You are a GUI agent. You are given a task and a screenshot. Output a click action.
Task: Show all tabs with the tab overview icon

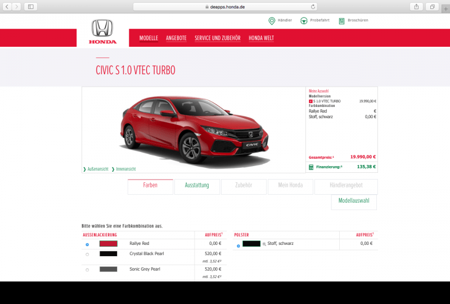pos(432,7)
